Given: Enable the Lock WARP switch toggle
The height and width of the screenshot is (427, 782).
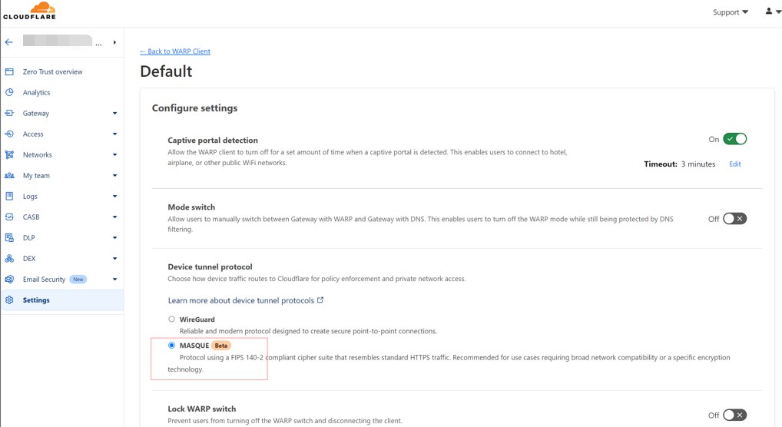Looking at the screenshot, I should (734, 415).
